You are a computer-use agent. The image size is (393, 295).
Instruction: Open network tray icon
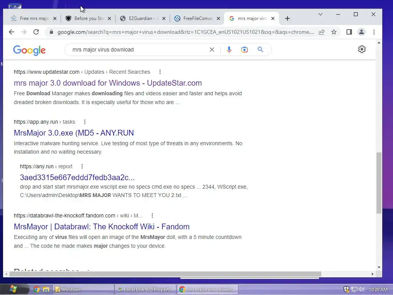tap(354, 290)
